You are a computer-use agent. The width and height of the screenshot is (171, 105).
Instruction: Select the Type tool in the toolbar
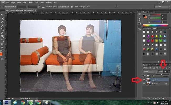2,40
